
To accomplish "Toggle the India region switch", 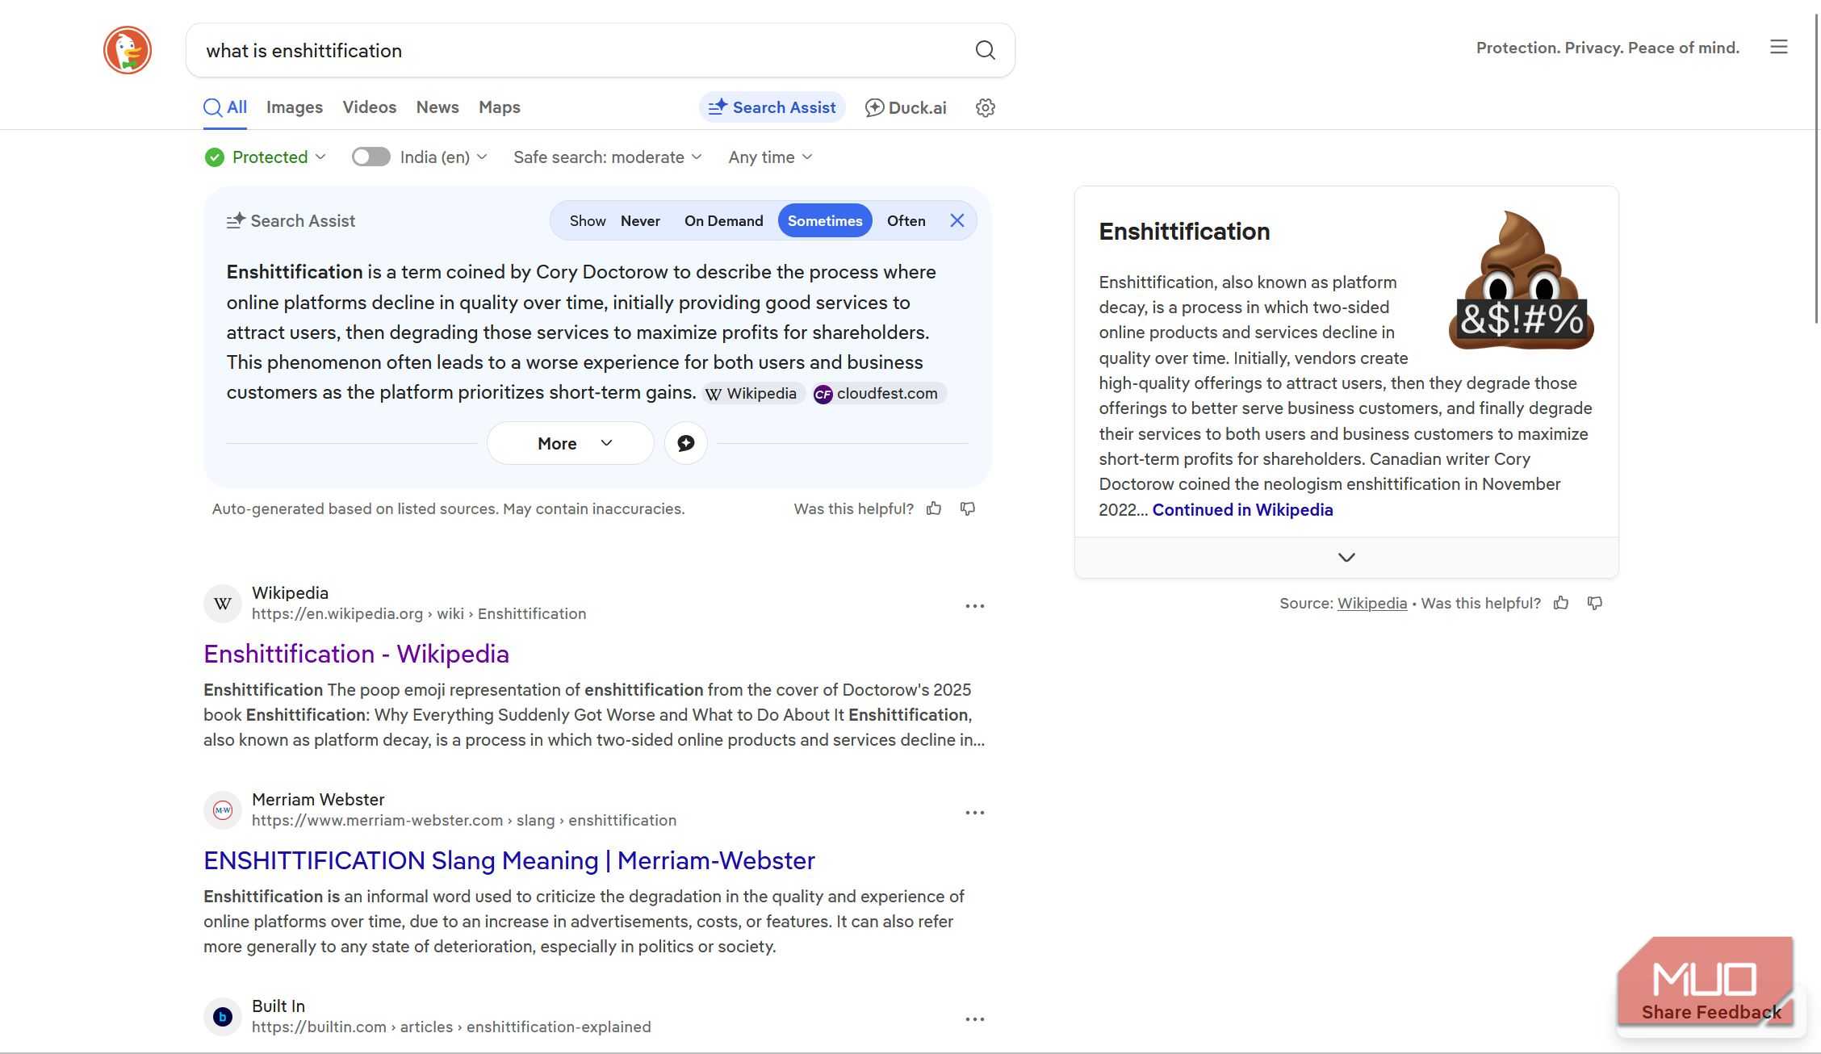I will [371, 157].
